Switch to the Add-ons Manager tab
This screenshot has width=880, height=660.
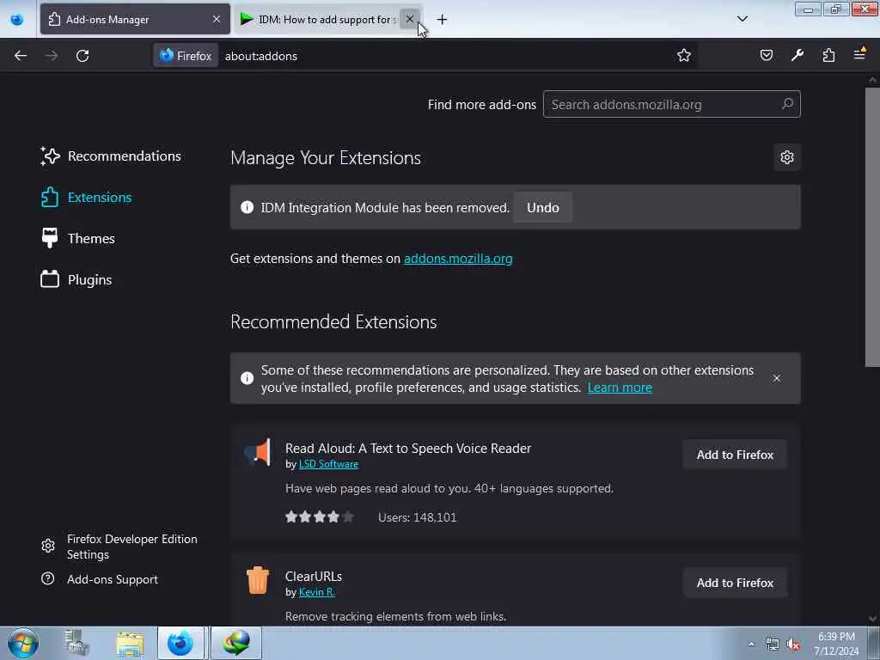pyautogui.click(x=135, y=19)
